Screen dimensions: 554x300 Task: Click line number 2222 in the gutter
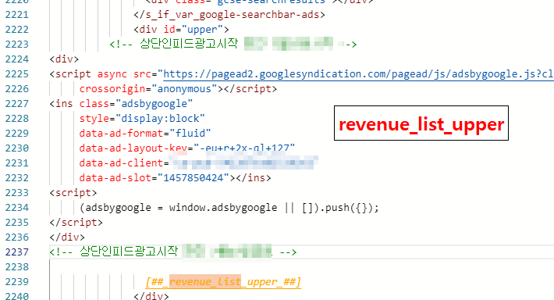click(16, 30)
